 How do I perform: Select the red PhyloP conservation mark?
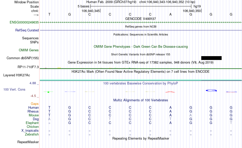(x=170, y=92)
